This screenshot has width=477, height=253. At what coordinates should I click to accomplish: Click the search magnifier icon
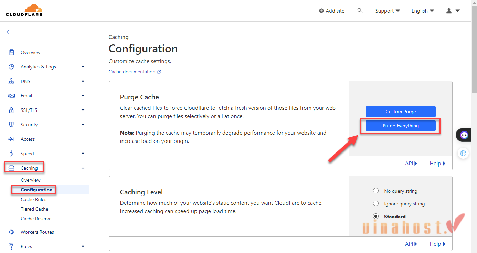pos(360,11)
